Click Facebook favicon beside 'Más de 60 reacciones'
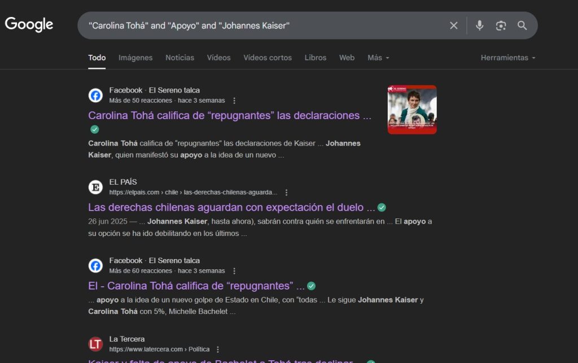Viewport: 578px width, 363px height. [x=95, y=266]
